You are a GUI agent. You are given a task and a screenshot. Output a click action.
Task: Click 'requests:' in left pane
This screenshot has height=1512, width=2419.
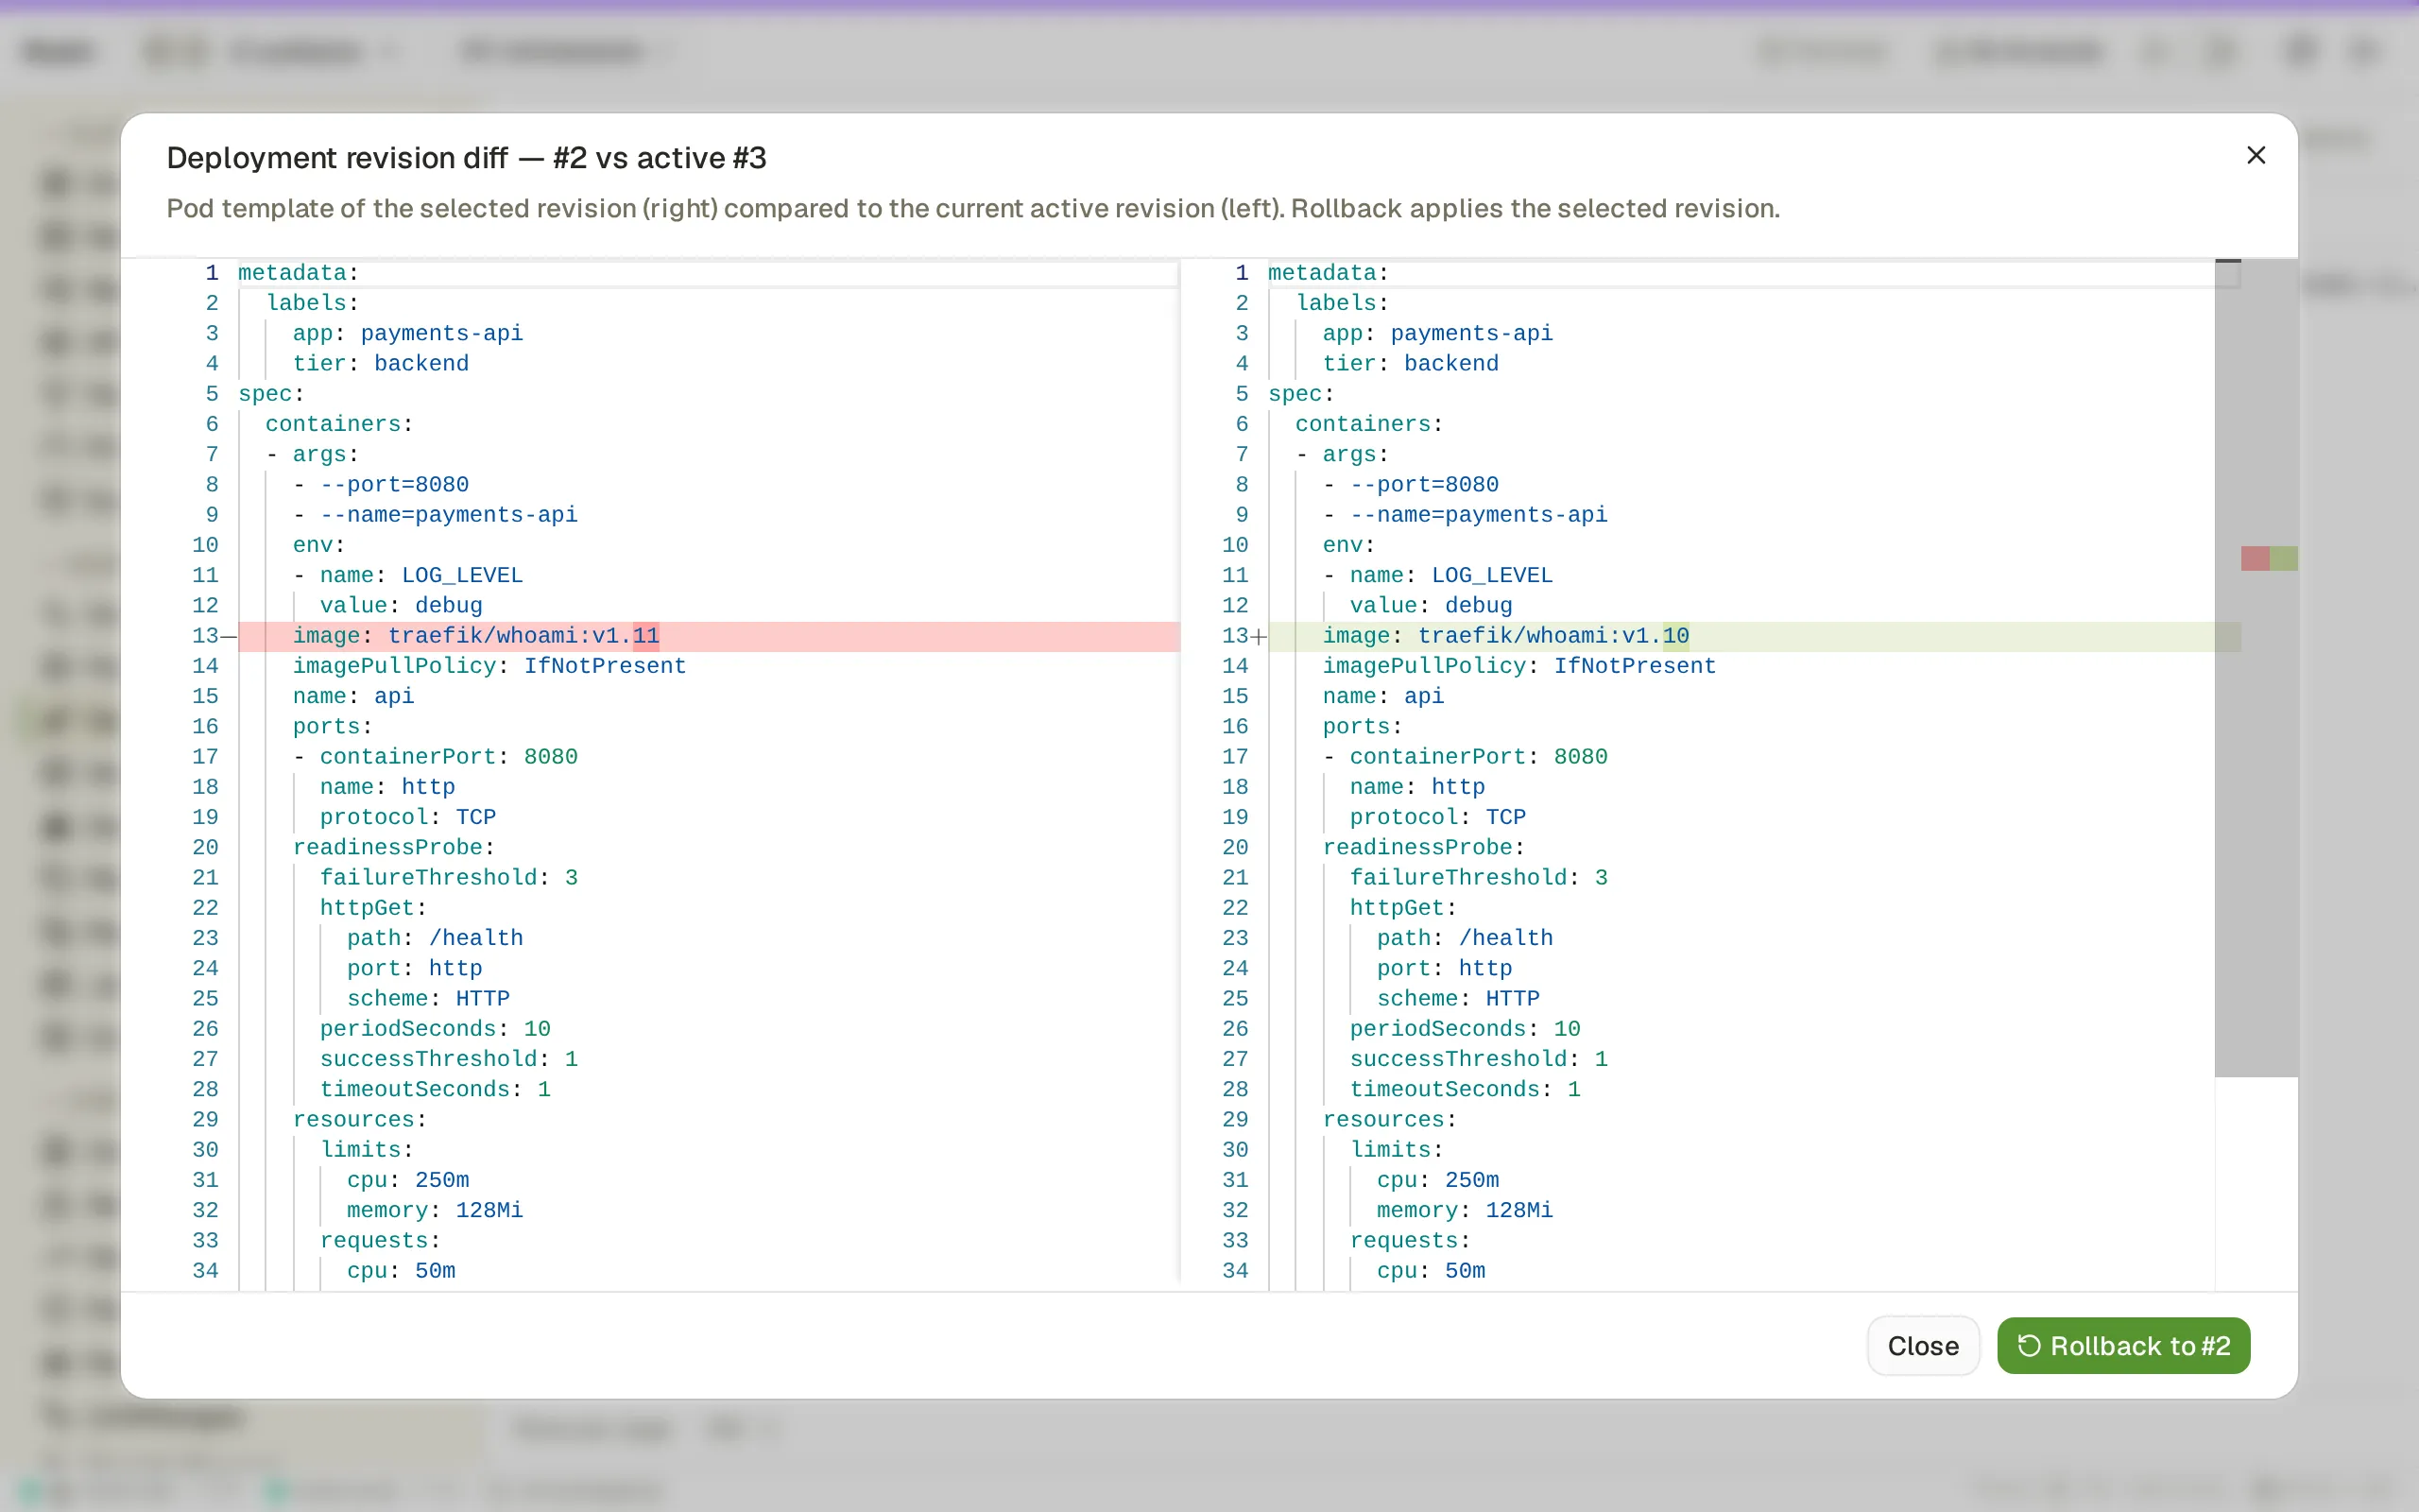[380, 1240]
